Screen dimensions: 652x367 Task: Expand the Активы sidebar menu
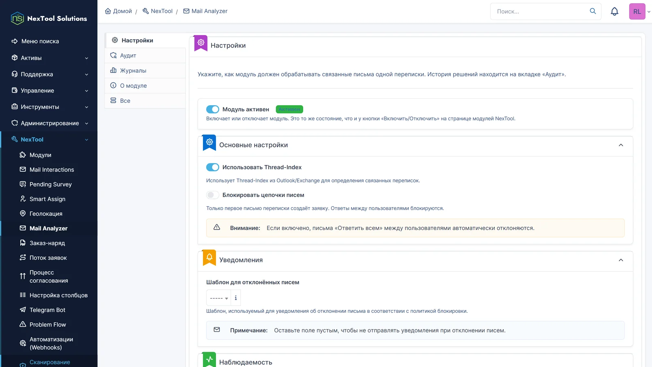pos(49,58)
